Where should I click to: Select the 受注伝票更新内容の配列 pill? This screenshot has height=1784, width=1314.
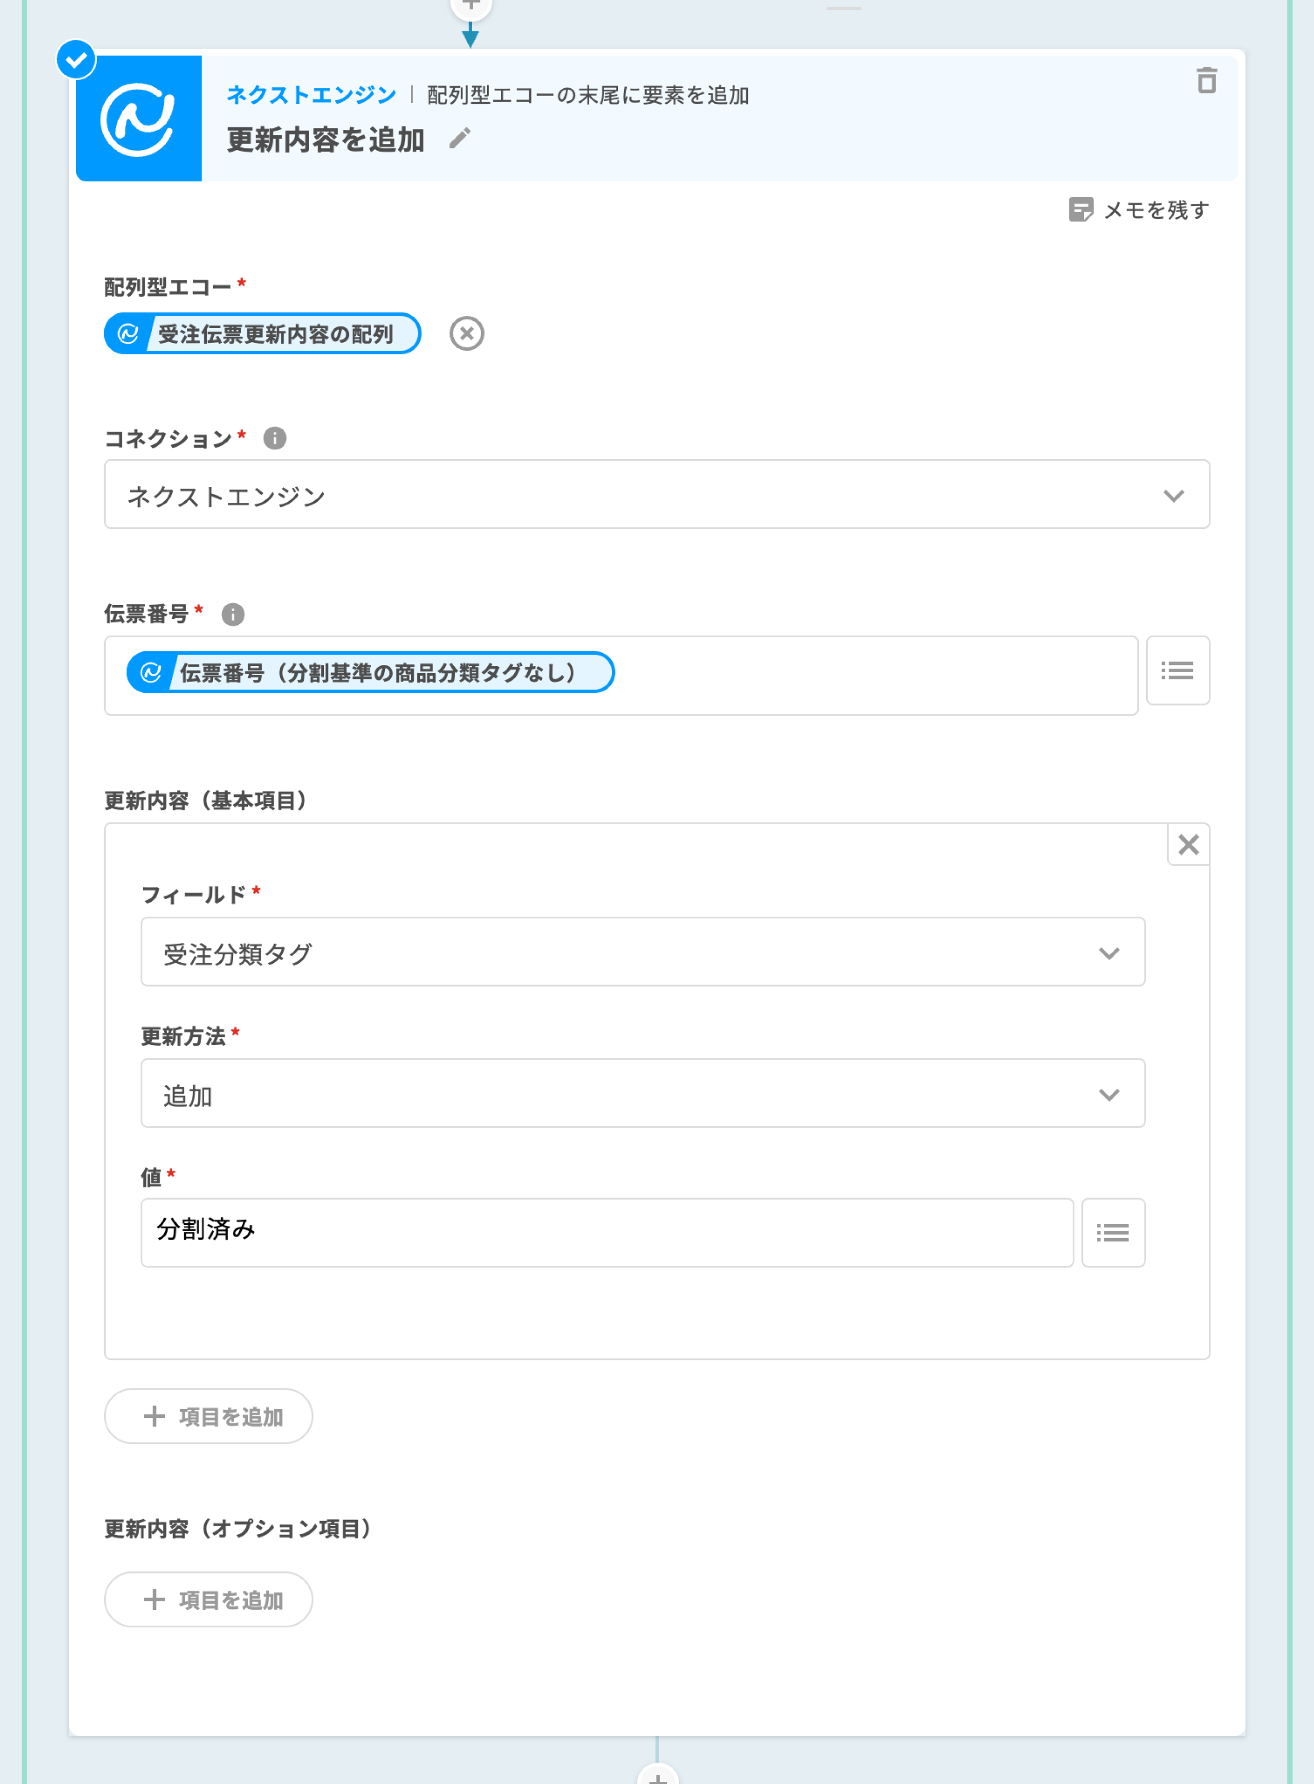[262, 333]
